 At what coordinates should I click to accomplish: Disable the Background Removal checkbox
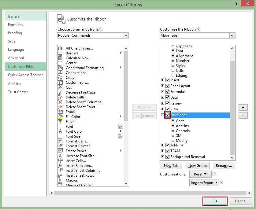tap(167, 157)
